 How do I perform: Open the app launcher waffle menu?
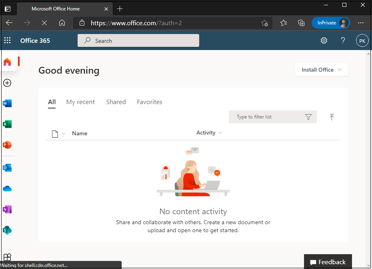(x=7, y=40)
